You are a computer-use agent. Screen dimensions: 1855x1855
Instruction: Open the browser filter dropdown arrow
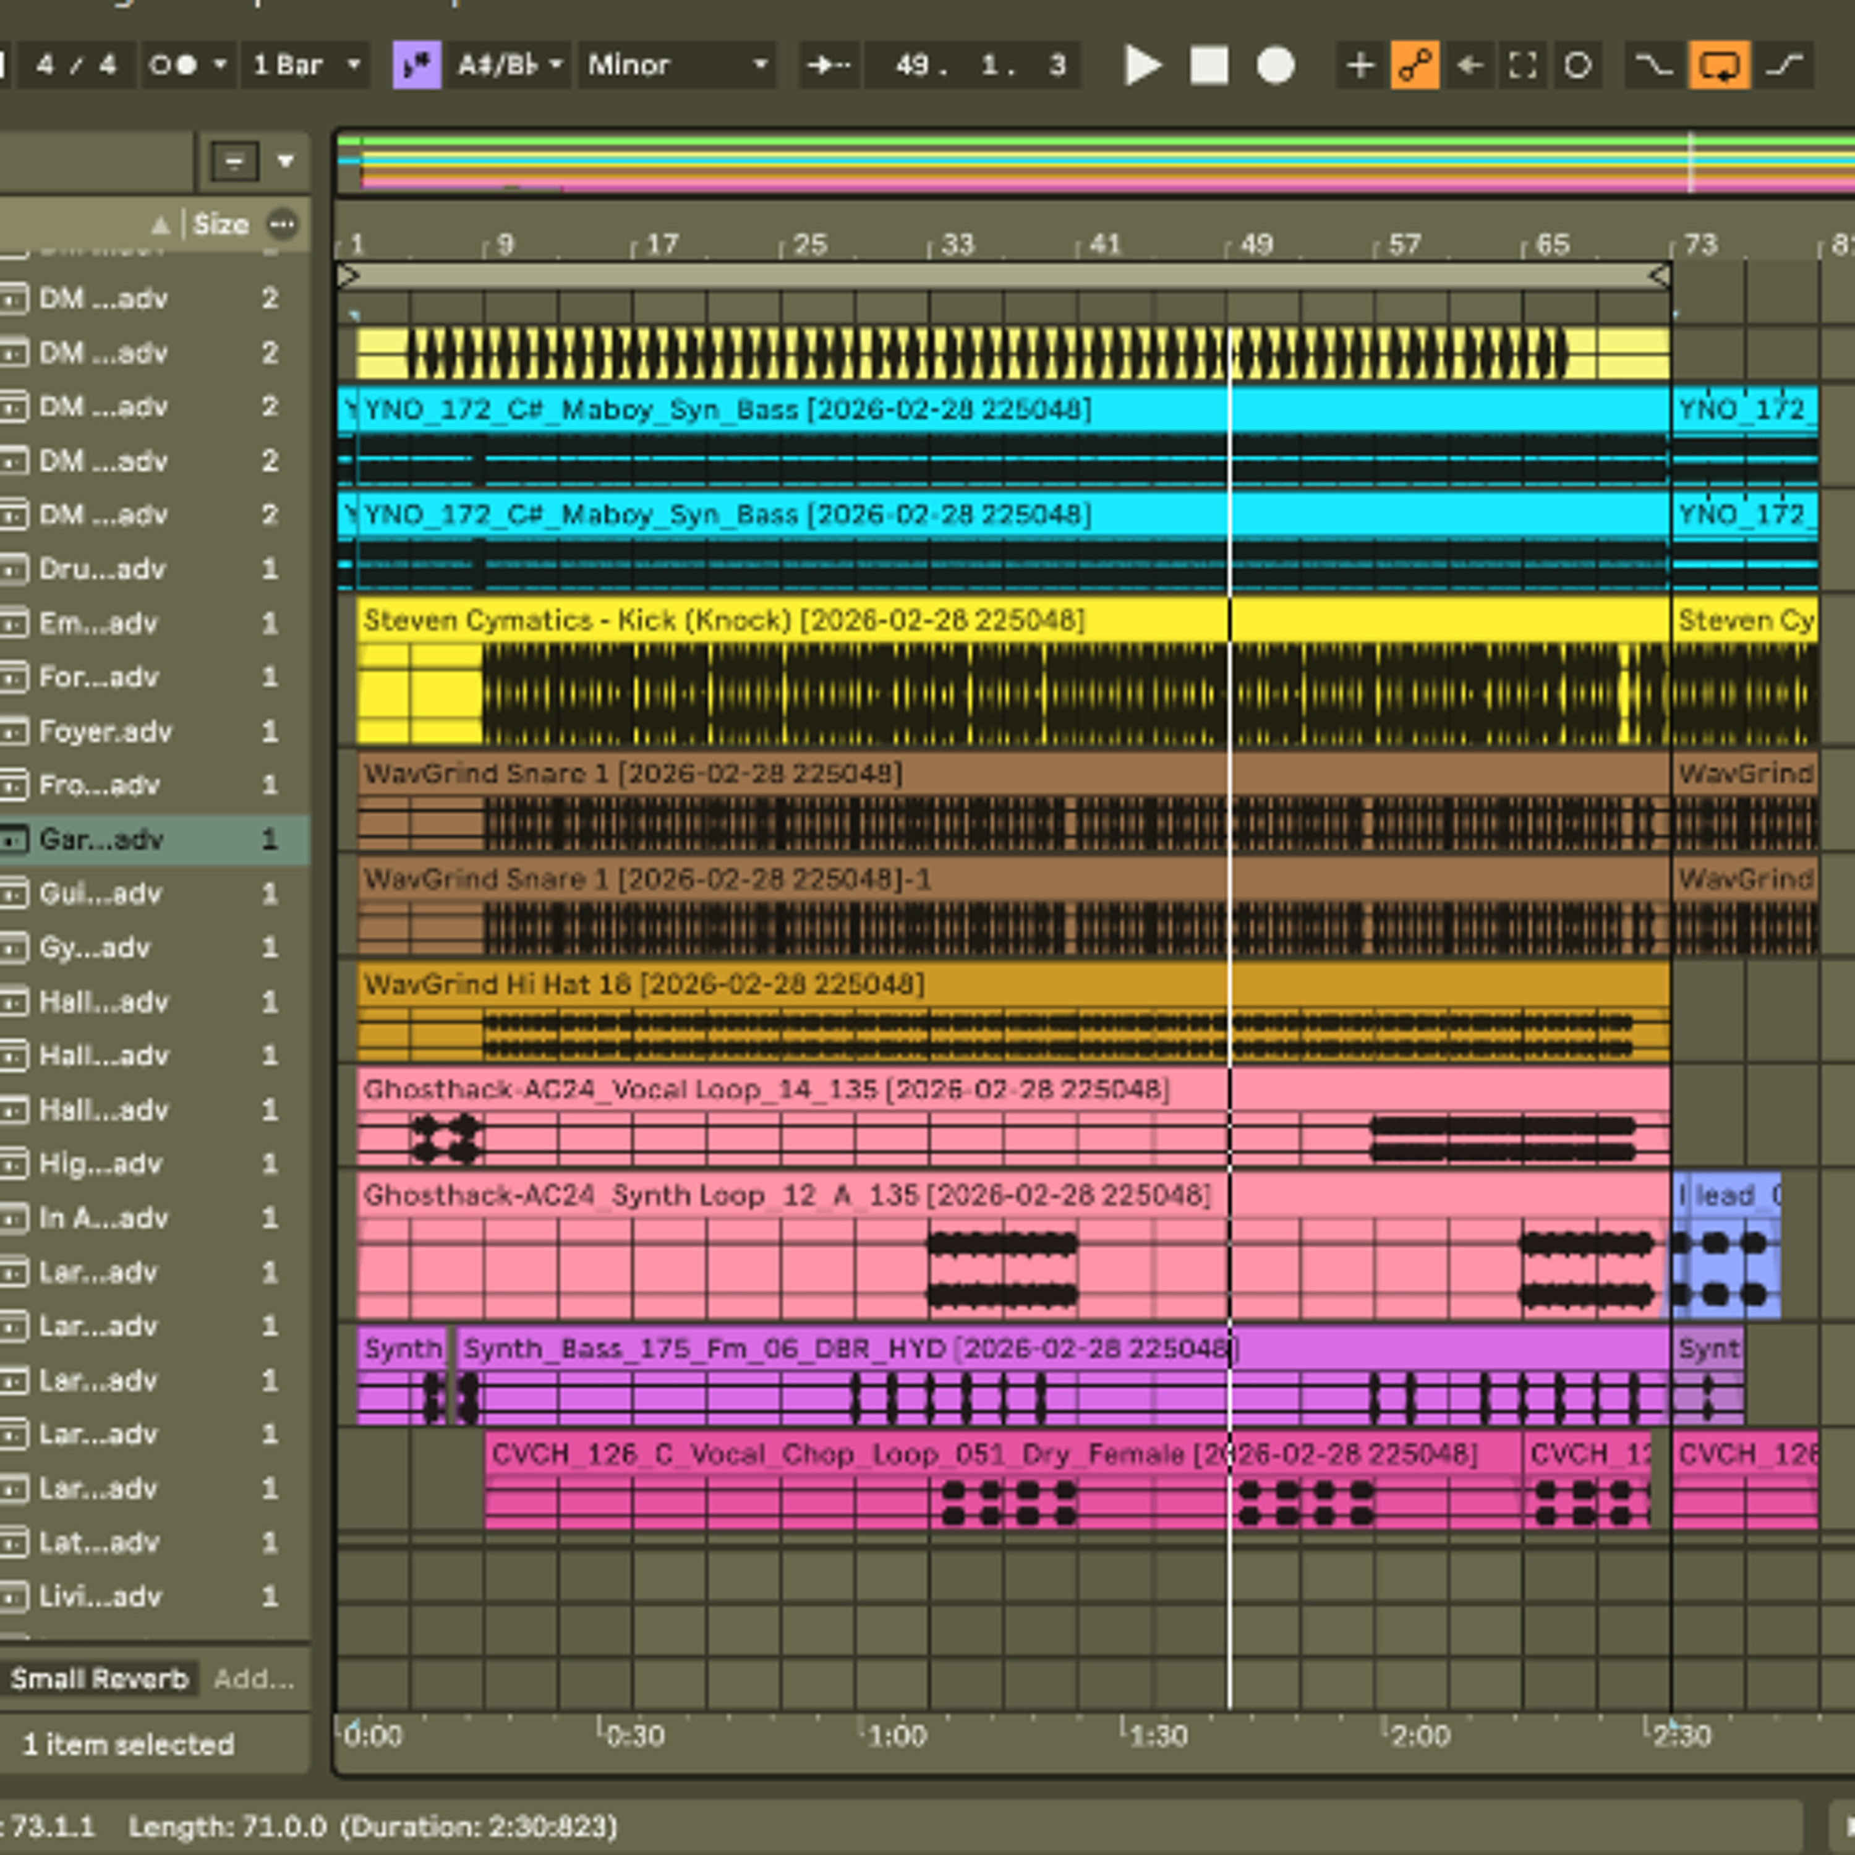coord(286,161)
